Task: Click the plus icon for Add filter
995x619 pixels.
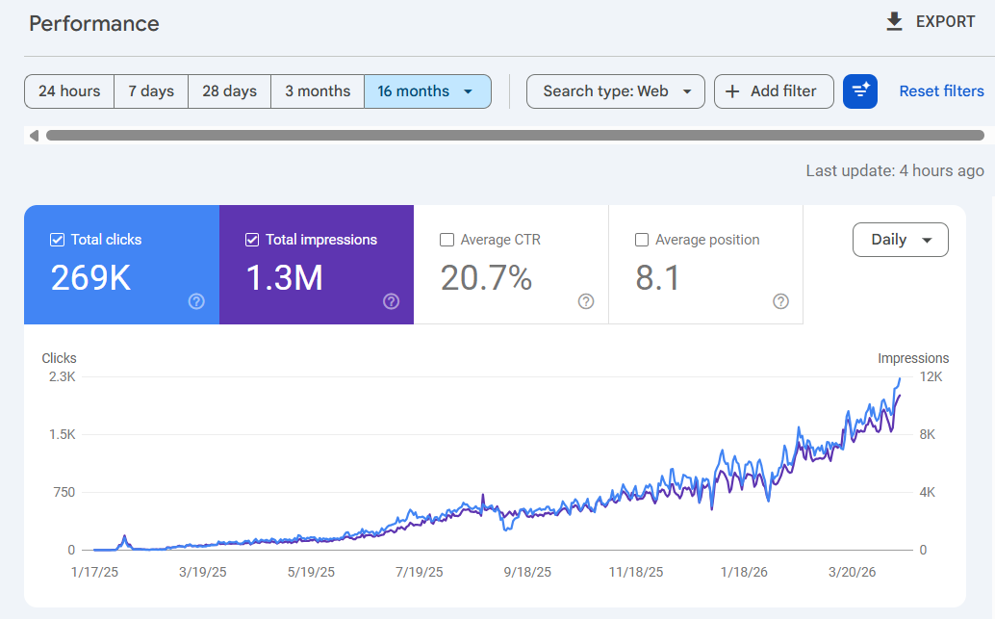Action: tap(732, 91)
